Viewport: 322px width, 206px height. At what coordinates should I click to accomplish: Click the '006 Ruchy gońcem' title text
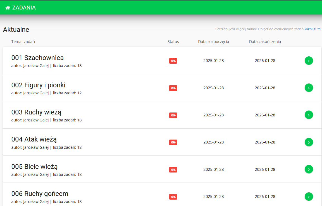[40, 194]
